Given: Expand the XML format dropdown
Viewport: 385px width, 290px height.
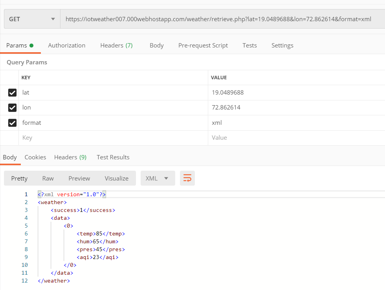Looking at the screenshot, I should click(158, 178).
